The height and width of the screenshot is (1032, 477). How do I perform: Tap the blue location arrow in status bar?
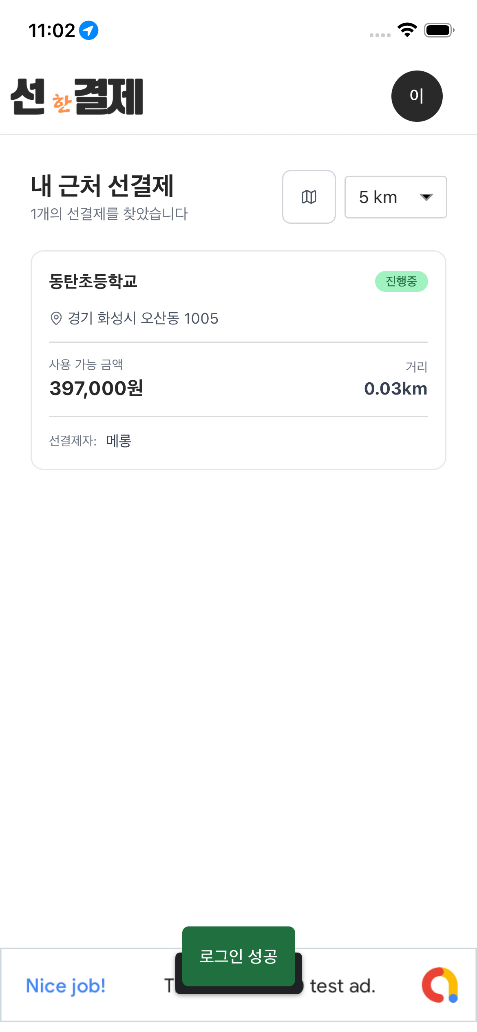point(88,31)
